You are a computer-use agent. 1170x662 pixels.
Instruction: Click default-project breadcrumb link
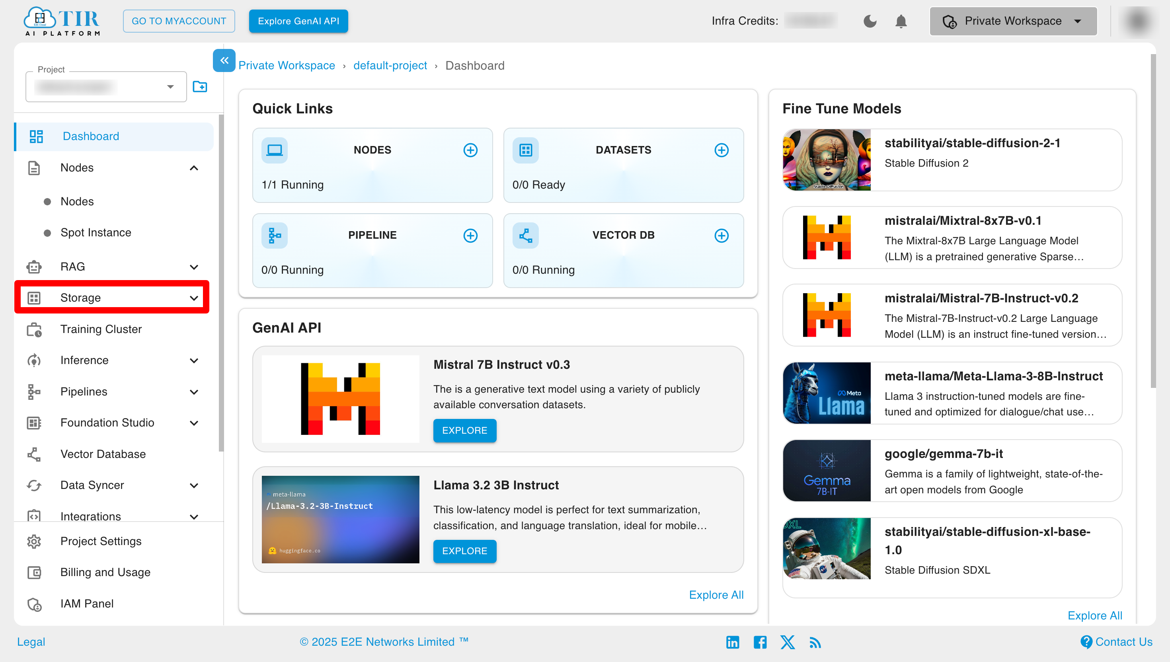(x=390, y=66)
